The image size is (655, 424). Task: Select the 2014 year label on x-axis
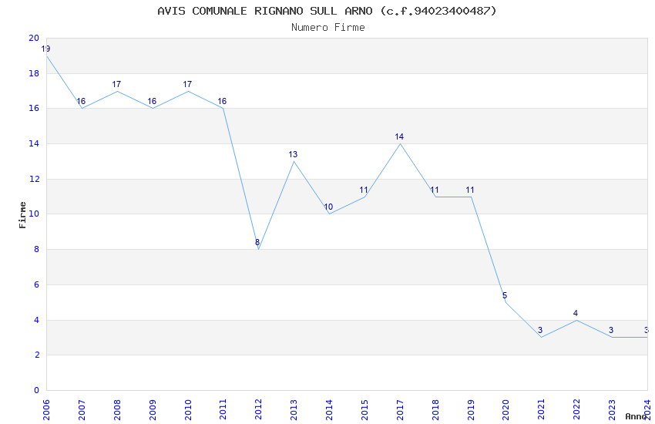point(329,409)
